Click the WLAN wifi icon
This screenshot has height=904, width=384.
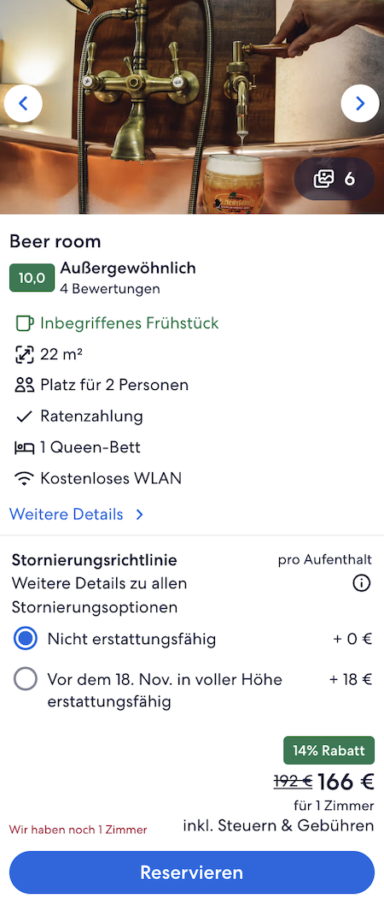click(x=24, y=479)
